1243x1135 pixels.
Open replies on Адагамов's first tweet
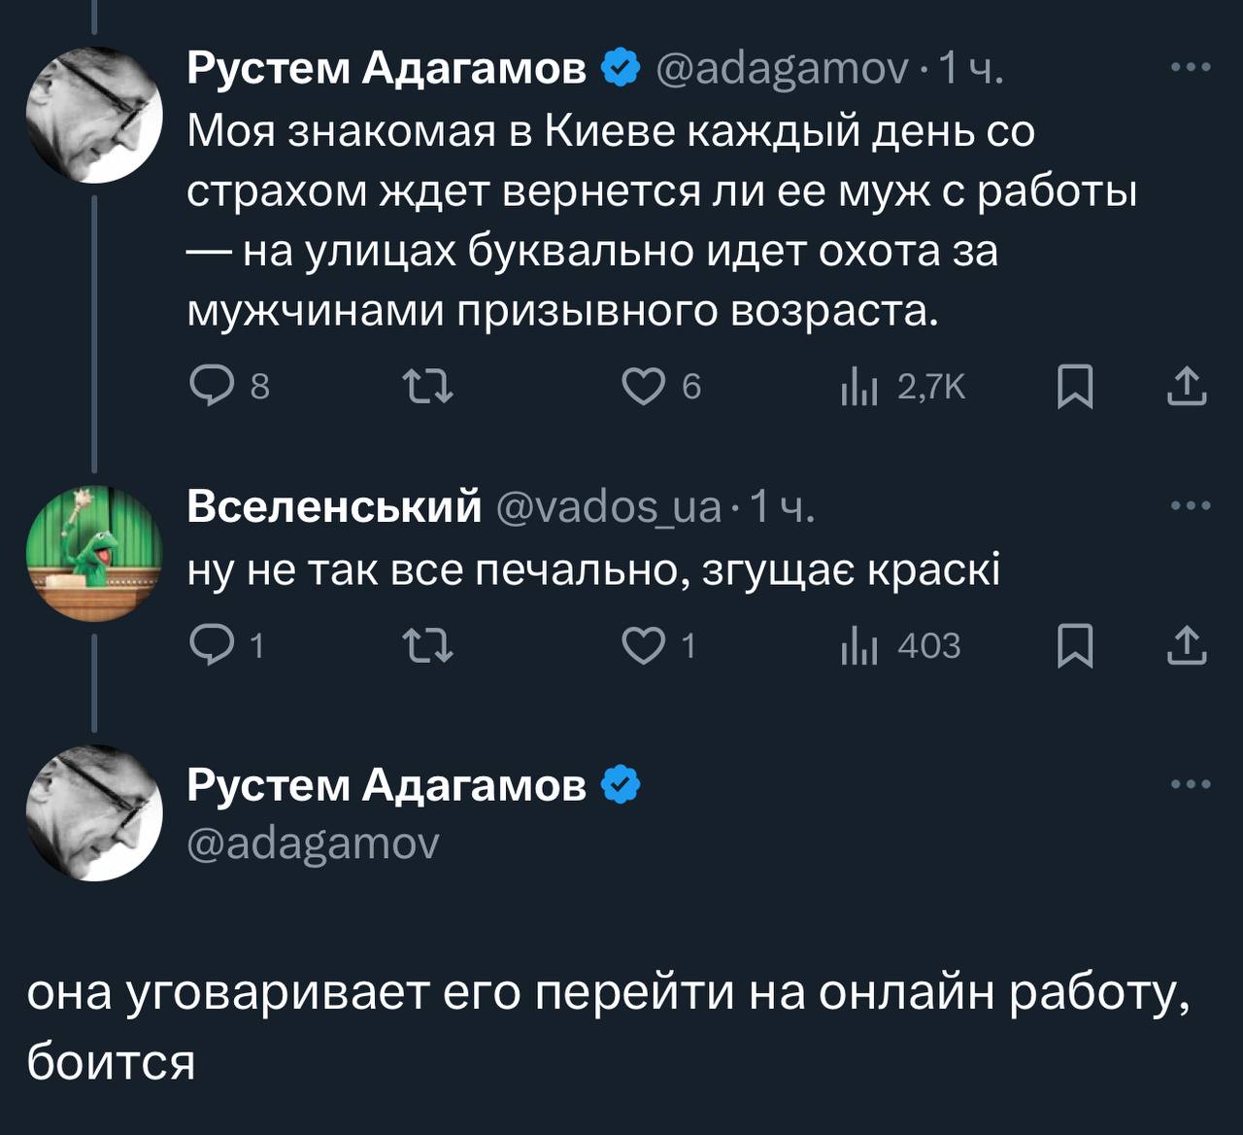pos(230,387)
